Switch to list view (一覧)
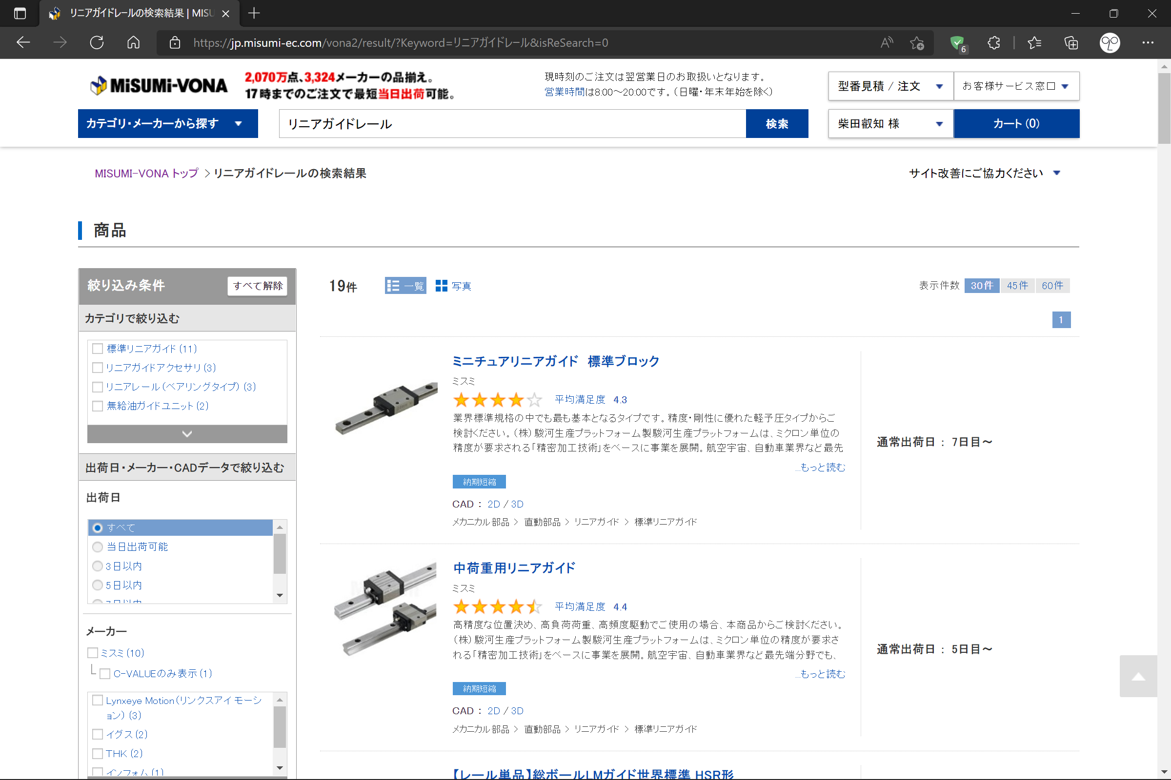The width and height of the screenshot is (1171, 780). (x=405, y=286)
